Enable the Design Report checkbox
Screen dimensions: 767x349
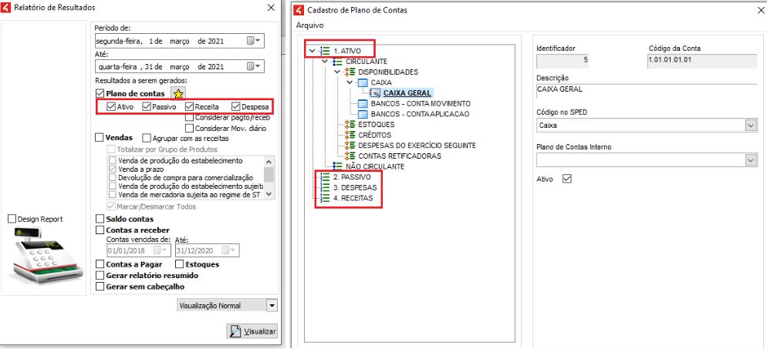(x=11, y=220)
